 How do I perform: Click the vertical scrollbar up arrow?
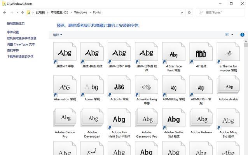pyautogui.click(x=246, y=41)
